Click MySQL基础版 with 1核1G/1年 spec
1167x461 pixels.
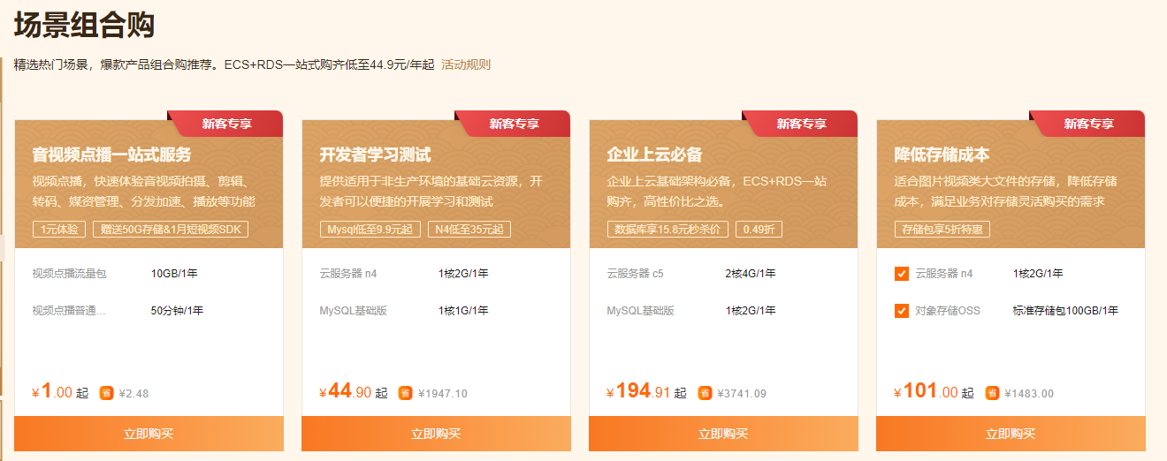pos(354,311)
